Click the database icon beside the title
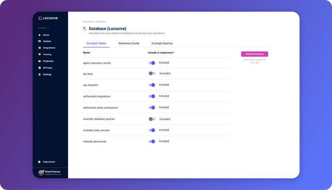 85,29
